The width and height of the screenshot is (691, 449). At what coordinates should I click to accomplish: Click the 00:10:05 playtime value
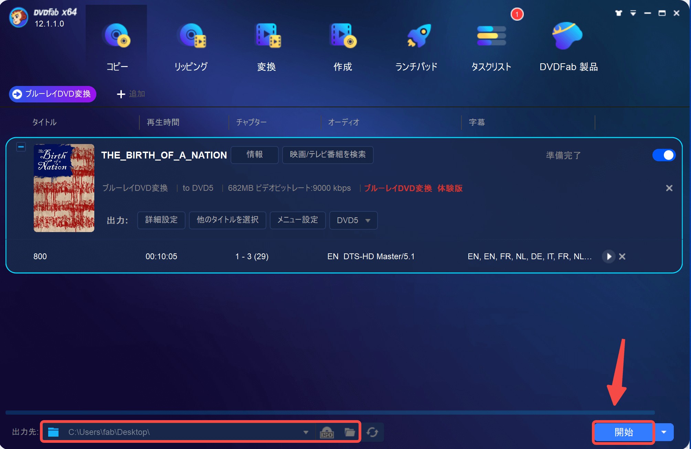161,256
